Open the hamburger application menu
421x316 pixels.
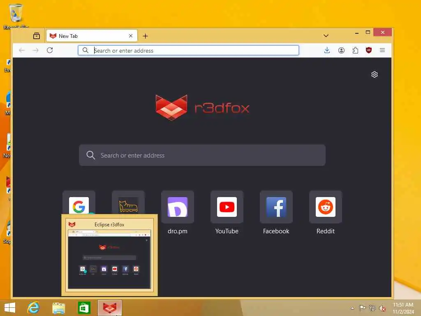(x=382, y=50)
